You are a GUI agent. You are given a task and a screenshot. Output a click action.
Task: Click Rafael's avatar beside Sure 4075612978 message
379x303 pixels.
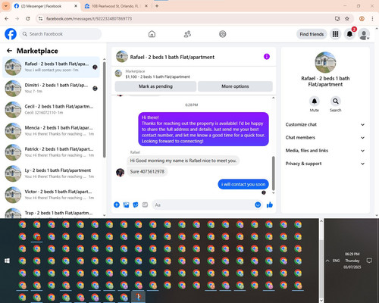121,172
